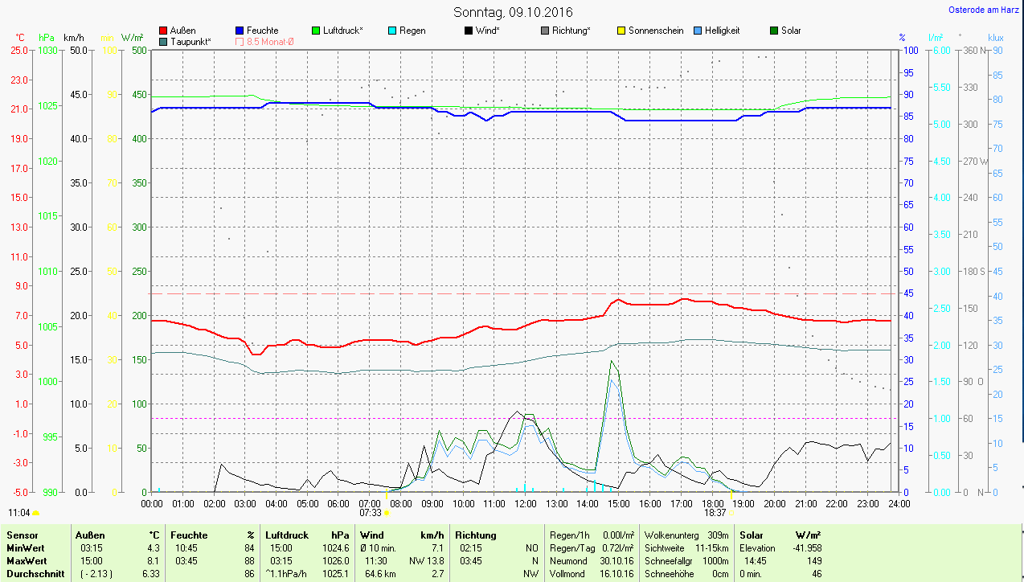The width and height of the screenshot is (1024, 582).
Task: Click the teal Taupunkt legend swatch
Action: point(164,41)
